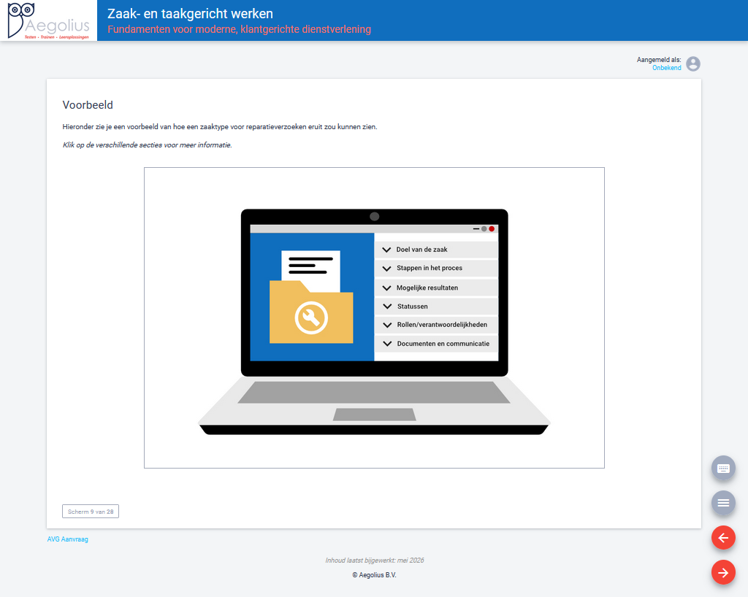Click the '© Aegolius B.V.' footer text
748x597 pixels.
click(x=375, y=575)
